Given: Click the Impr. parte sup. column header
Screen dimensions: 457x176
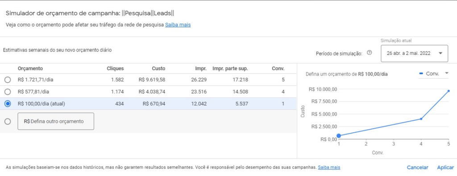Looking at the screenshot, I should [230, 69].
